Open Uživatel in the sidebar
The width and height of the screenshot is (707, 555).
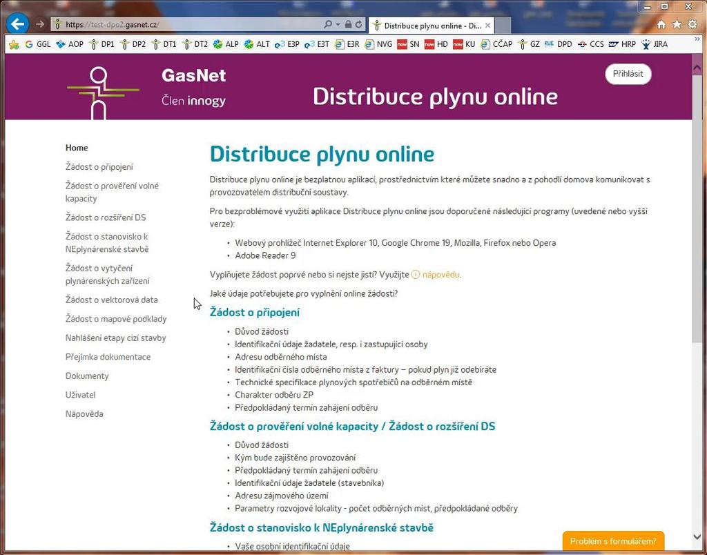[x=80, y=394]
